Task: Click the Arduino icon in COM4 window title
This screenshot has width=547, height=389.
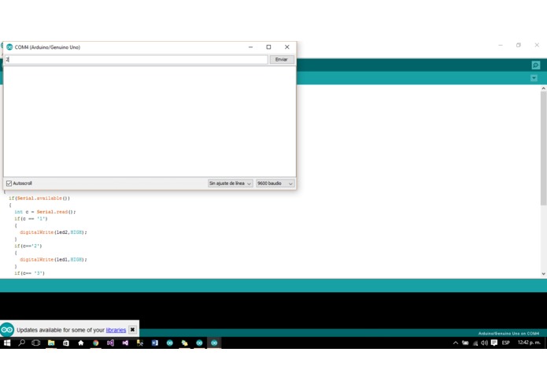Action: (9, 47)
